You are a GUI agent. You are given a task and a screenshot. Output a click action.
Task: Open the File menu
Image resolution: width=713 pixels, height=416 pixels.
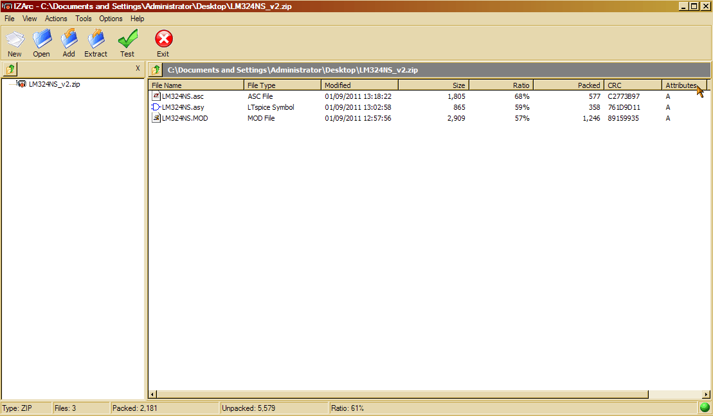tap(10, 19)
